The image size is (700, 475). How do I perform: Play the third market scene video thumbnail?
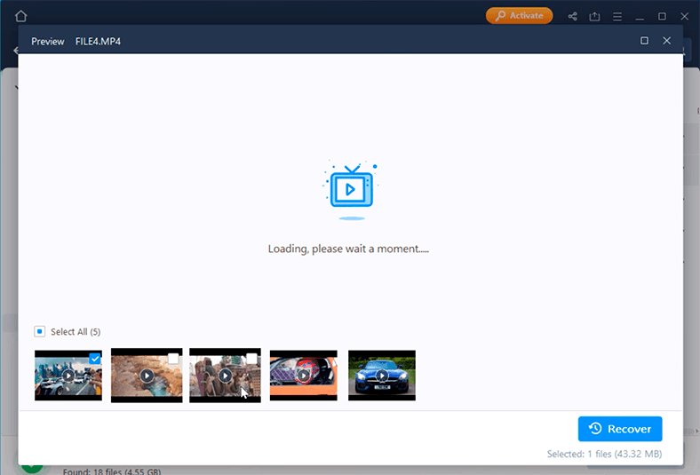[x=225, y=376]
